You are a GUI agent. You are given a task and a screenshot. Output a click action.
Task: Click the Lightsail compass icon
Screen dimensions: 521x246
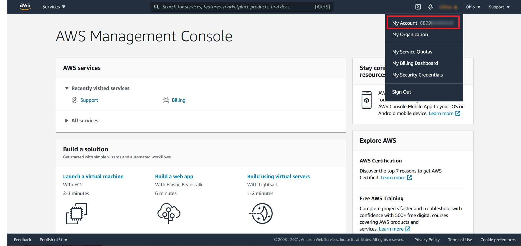tap(261, 213)
